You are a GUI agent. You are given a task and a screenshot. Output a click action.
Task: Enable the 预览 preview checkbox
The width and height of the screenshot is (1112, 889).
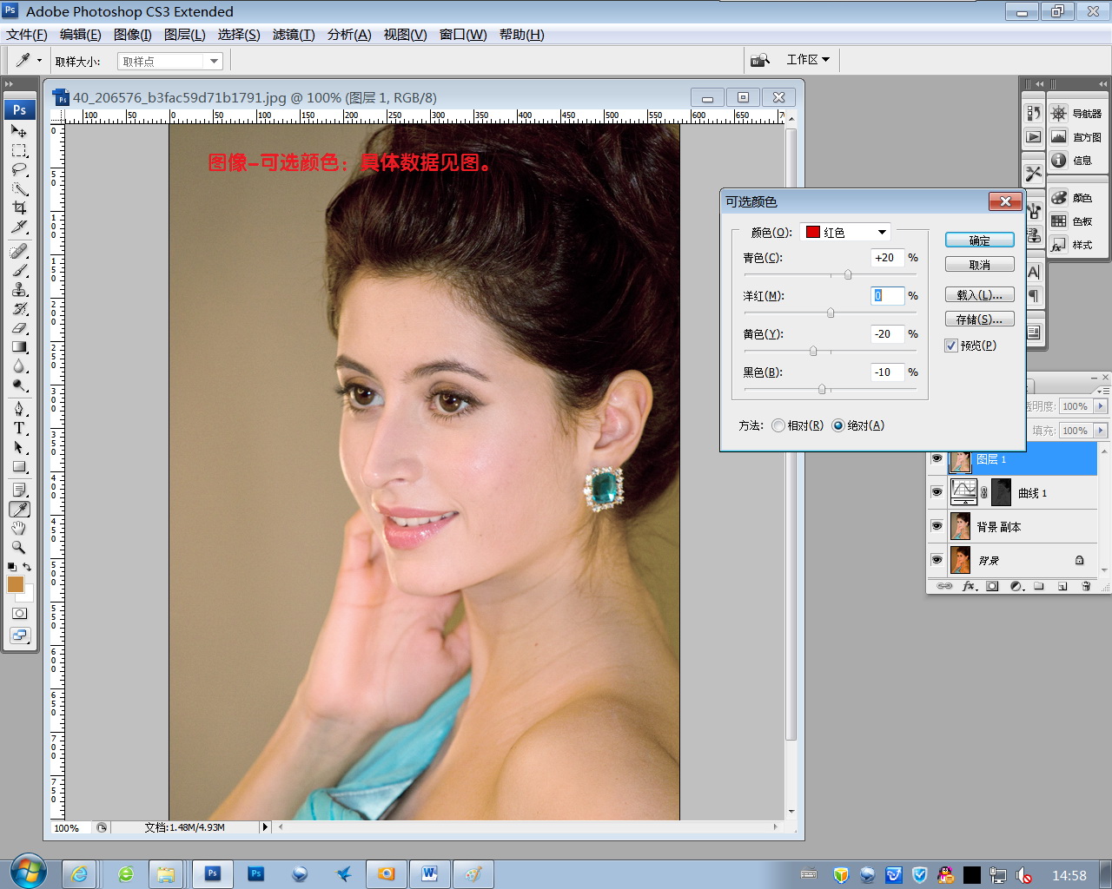coord(951,345)
